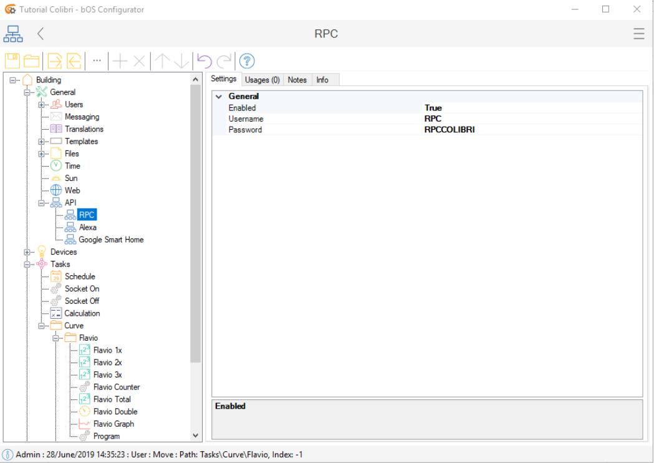Collapse the General section in Settings
Screen dimensions: 654x463
click(x=219, y=97)
